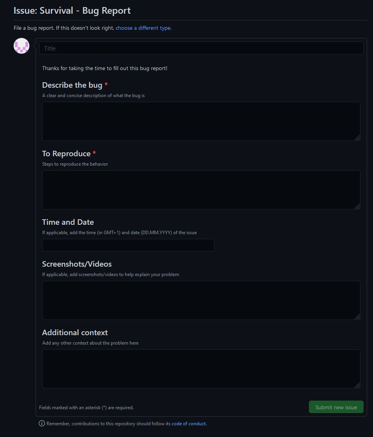Click inside the Describe the bug text area
373x437 pixels.
(x=201, y=121)
